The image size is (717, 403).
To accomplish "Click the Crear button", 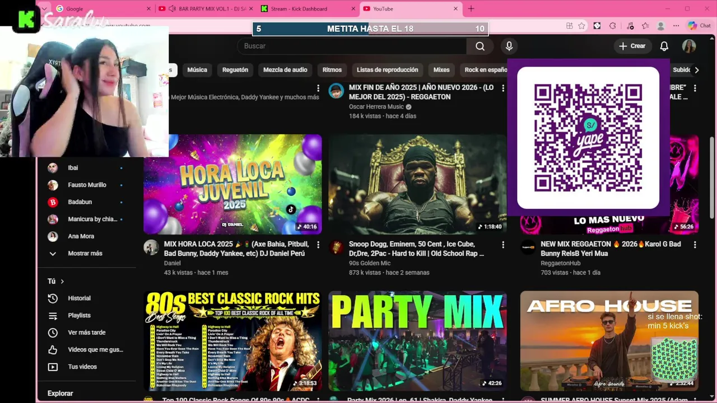I will (x=632, y=46).
